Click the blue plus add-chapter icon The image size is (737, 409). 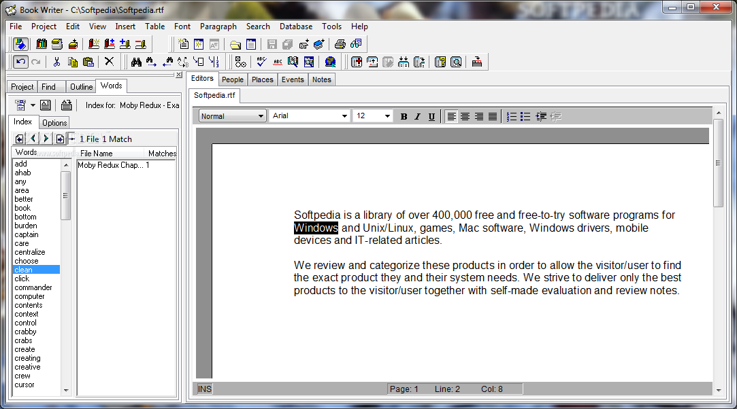tap(125, 44)
